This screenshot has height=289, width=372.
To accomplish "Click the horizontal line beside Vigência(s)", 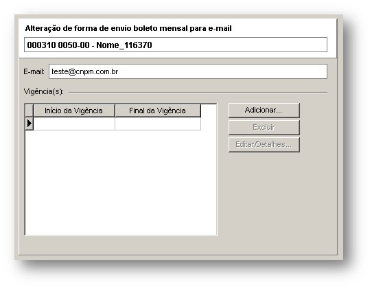I will coord(198,92).
